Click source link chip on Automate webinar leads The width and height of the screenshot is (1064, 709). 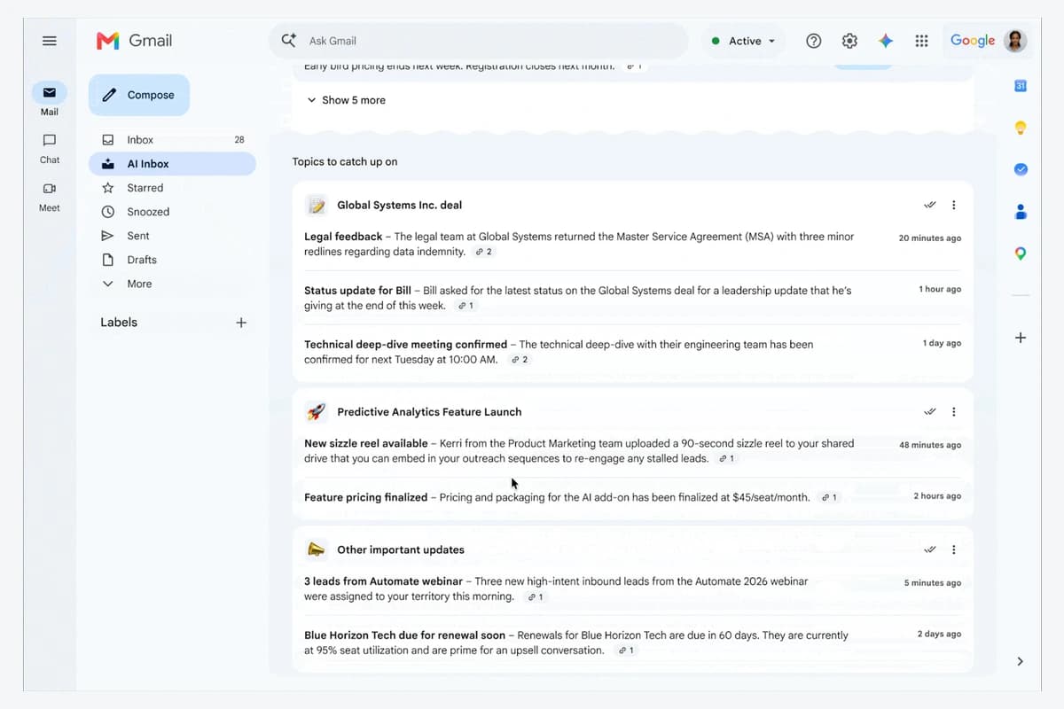[535, 597]
